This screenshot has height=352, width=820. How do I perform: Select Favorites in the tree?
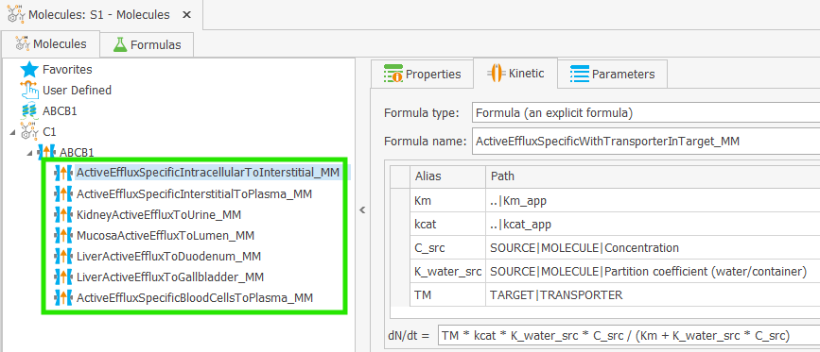point(67,69)
